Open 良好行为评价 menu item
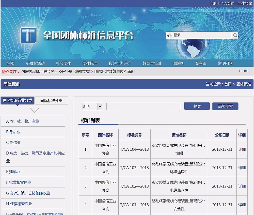The height and width of the screenshot is (215, 254). click(x=120, y=63)
